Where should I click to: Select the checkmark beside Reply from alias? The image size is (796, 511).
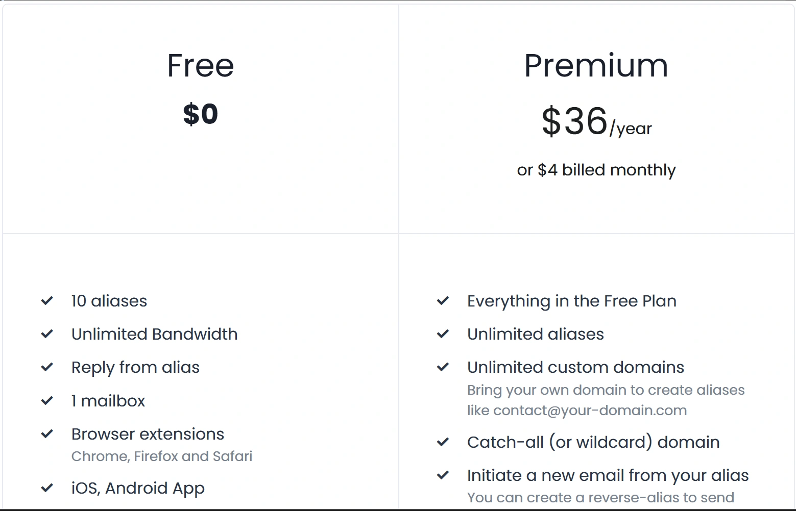coord(47,367)
